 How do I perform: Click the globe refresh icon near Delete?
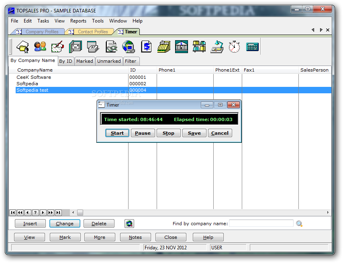coord(129,224)
